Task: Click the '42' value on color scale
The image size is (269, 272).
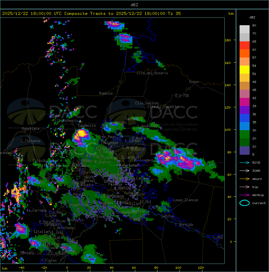Action: click(x=254, y=98)
